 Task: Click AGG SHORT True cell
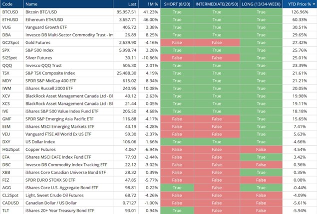(x=177, y=188)
